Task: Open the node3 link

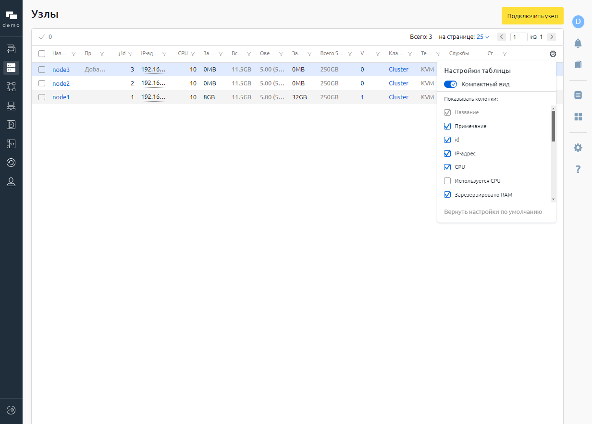Action: click(x=61, y=70)
